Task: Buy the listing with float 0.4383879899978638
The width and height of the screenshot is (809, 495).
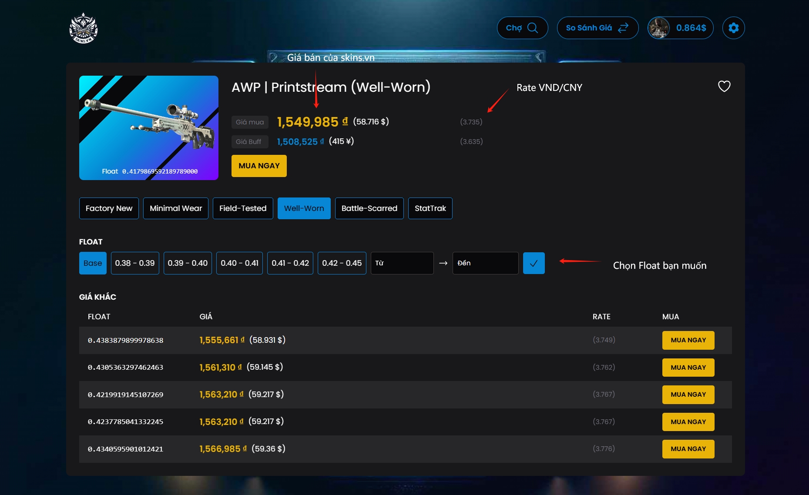Action: coord(688,340)
